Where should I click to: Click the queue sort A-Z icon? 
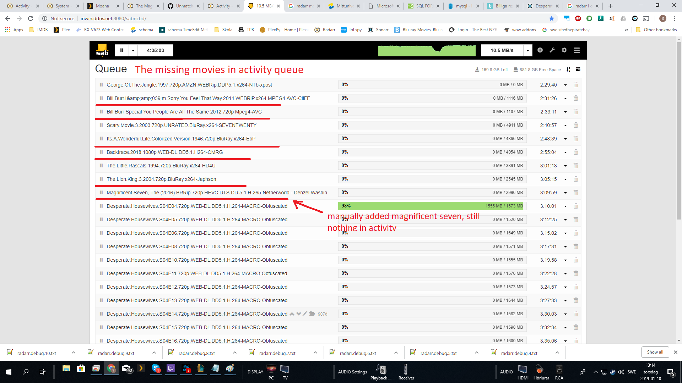coord(568,70)
